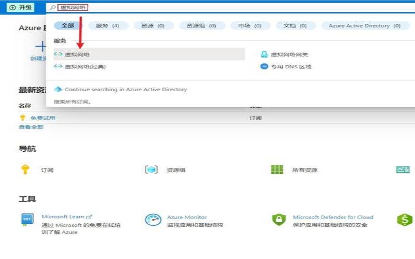Click the 搜索所有订阅 text

[73, 102]
